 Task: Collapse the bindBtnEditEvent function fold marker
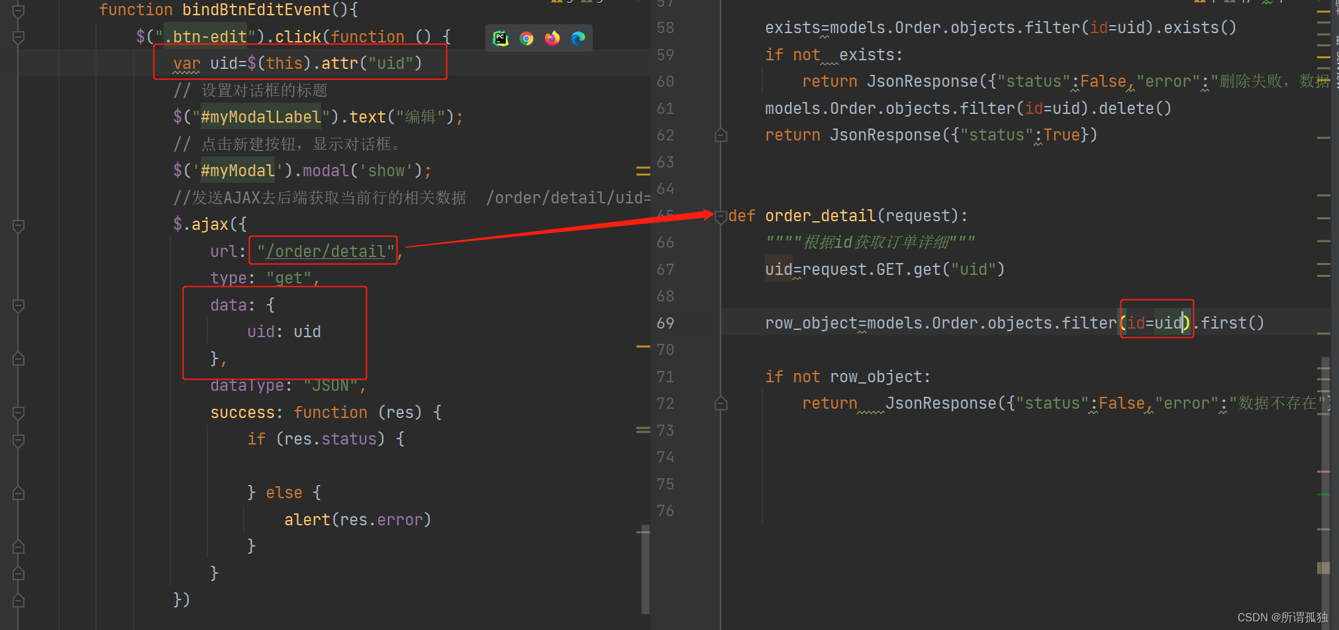coord(19,11)
